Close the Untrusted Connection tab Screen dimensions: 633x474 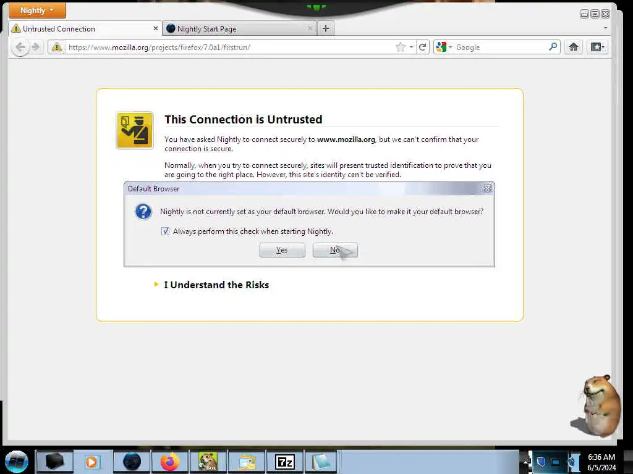[155, 28]
